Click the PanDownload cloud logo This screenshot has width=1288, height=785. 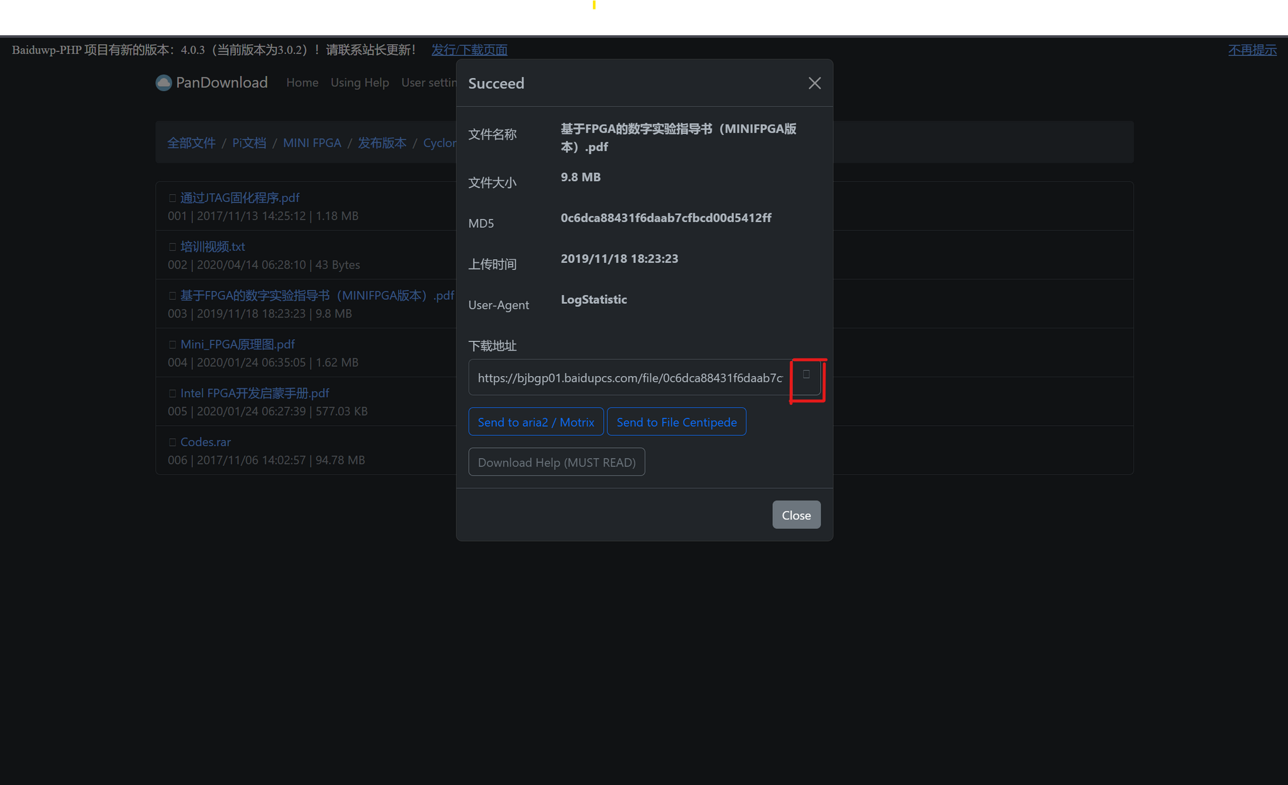click(164, 82)
